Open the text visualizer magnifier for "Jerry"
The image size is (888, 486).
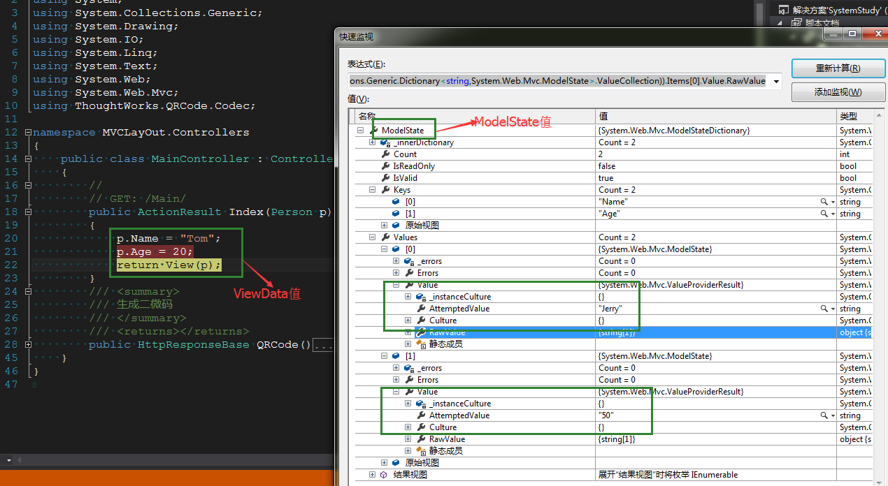824,309
